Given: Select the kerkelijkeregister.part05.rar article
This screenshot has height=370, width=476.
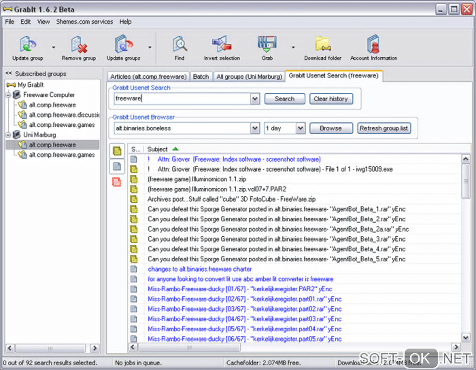Looking at the screenshot, I should (x=245, y=339).
